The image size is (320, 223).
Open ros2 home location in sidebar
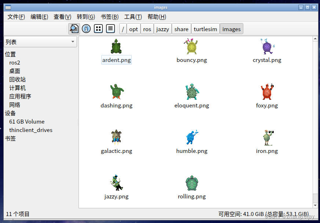point(15,63)
